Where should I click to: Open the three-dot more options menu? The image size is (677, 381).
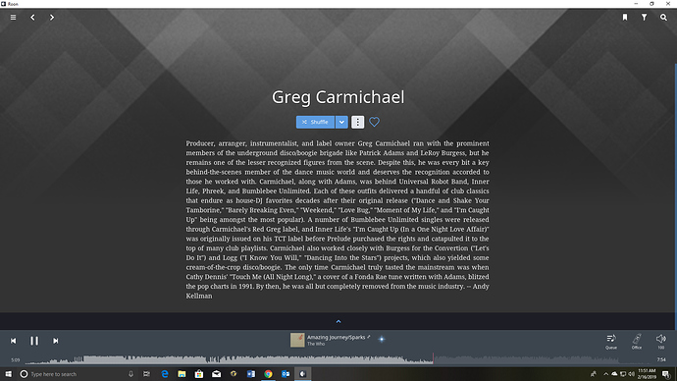357,122
